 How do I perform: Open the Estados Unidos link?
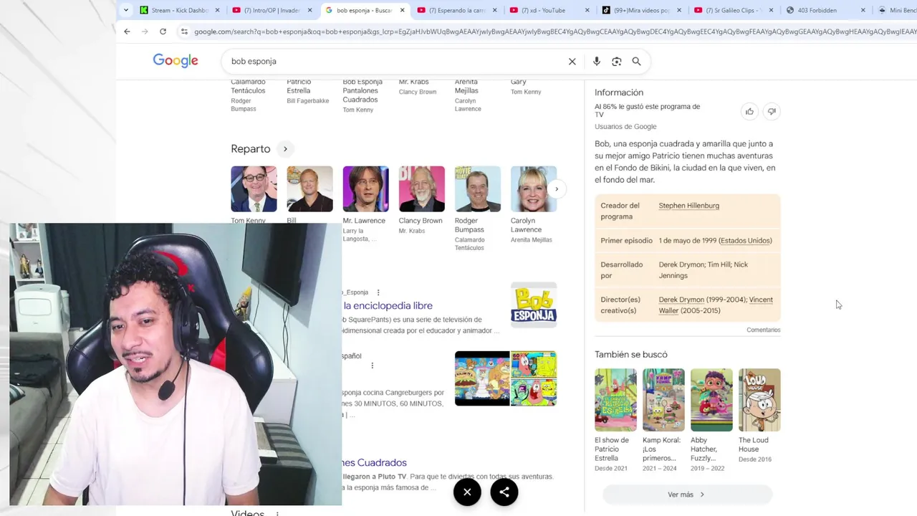coord(745,241)
